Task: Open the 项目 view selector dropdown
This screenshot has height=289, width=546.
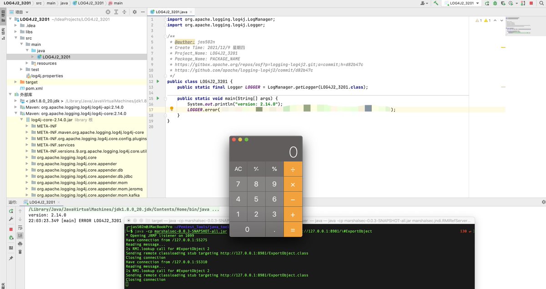Action: tap(19, 12)
